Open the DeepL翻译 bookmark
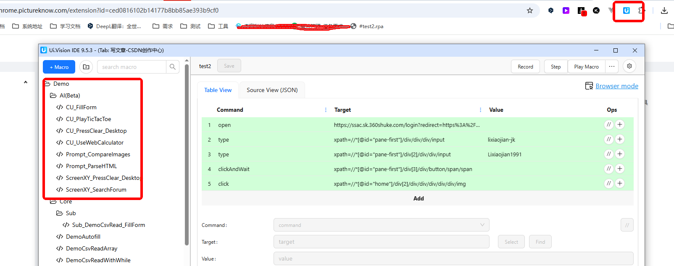The height and width of the screenshot is (266, 674). click(x=114, y=26)
